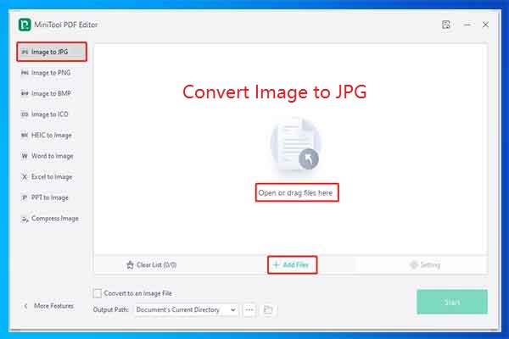Clear the file list
The image size is (509, 339).
click(151, 265)
